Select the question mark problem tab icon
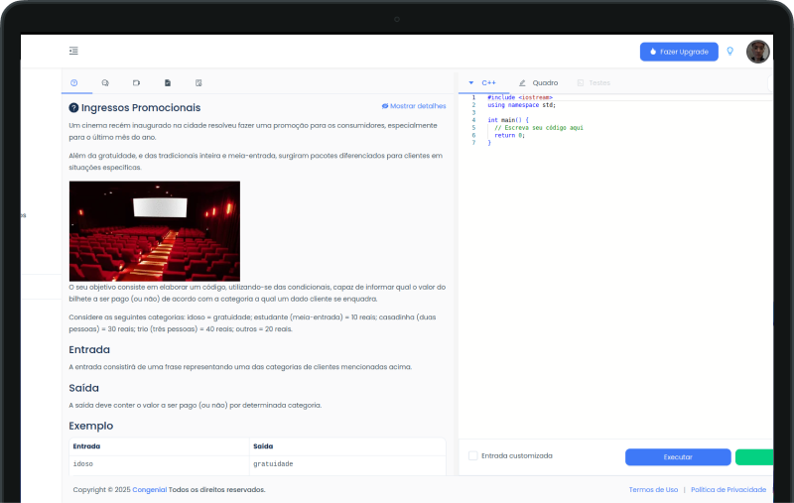The height and width of the screenshot is (503, 794). point(74,82)
